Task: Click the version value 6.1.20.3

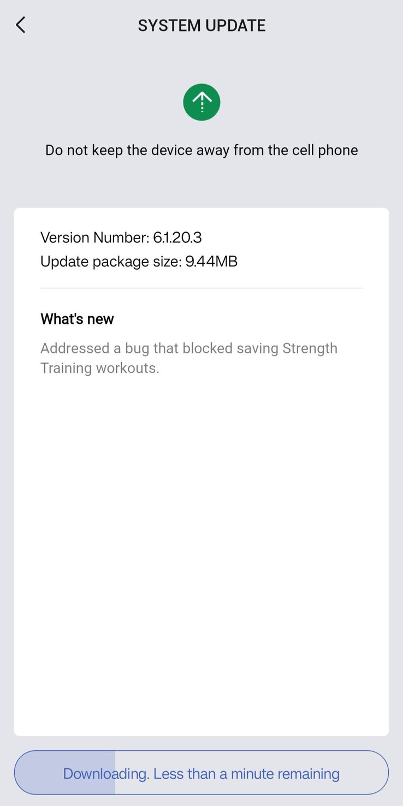Action: (177, 238)
